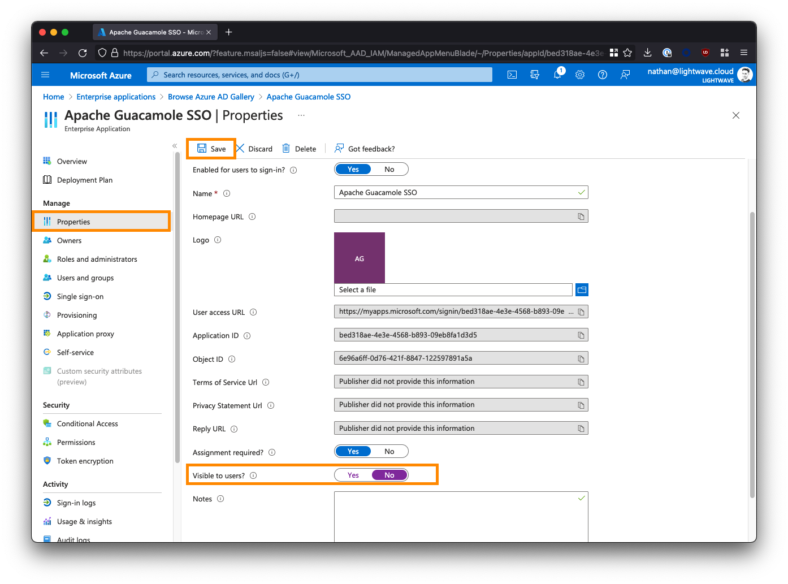Screen dimensions: 788x584
Task: Click the page vertical scrollbar
Action: pos(752,354)
